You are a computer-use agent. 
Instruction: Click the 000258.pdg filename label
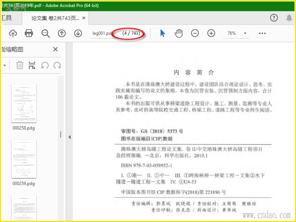click(24, 128)
